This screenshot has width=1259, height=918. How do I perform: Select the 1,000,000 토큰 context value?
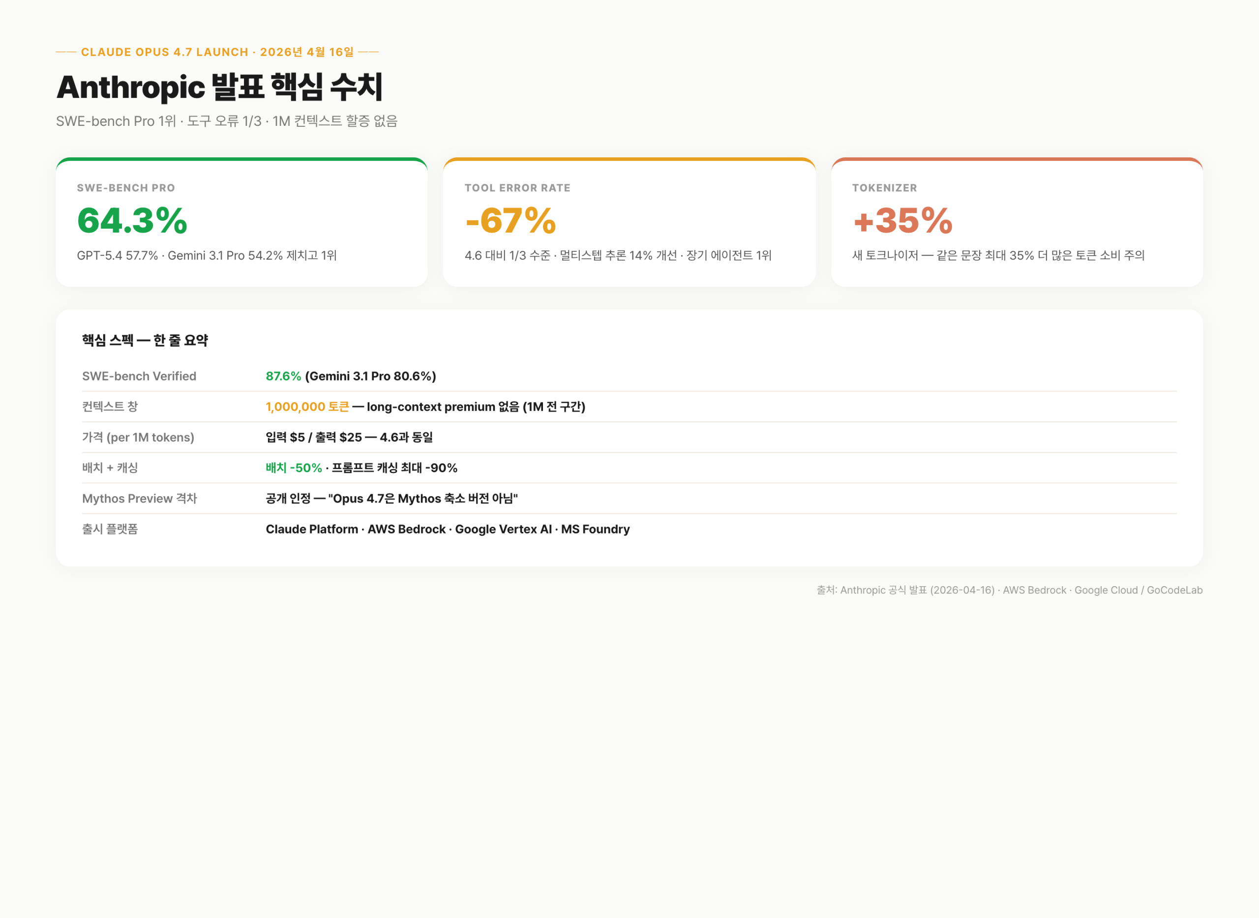[308, 406]
